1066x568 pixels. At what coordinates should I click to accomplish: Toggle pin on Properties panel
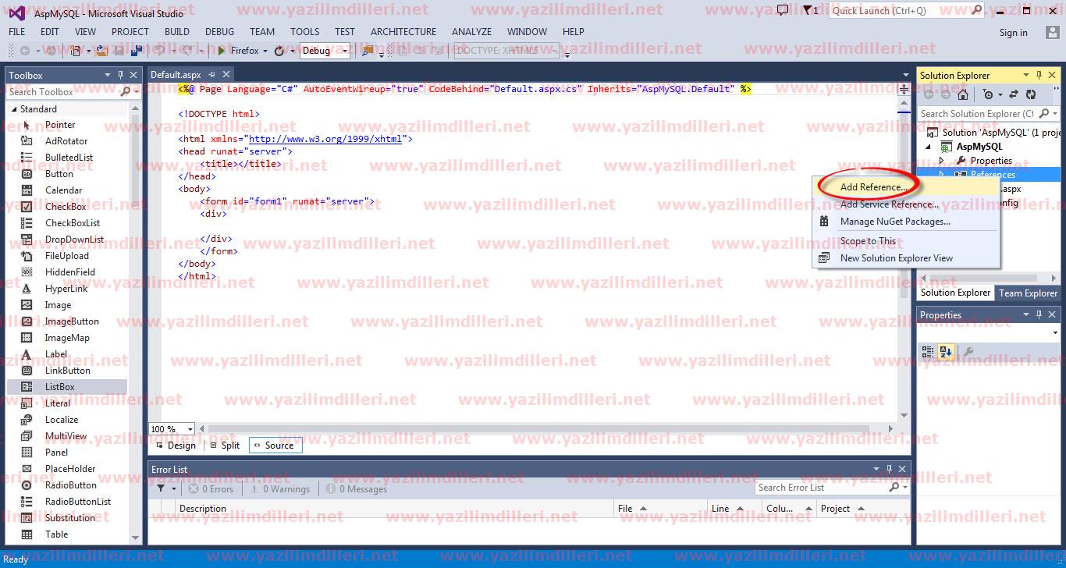1039,314
